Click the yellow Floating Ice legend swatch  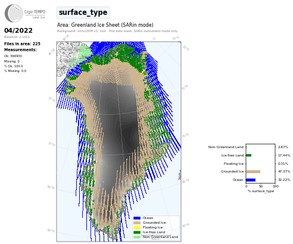point(137,227)
